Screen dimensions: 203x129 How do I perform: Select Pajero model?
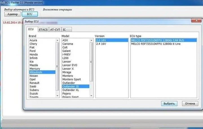point(76,93)
